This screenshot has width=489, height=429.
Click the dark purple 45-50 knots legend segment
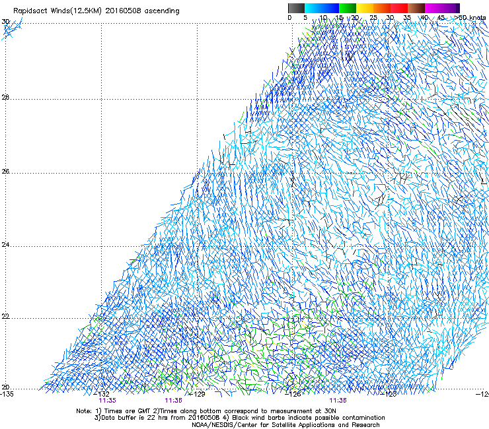[451, 8]
